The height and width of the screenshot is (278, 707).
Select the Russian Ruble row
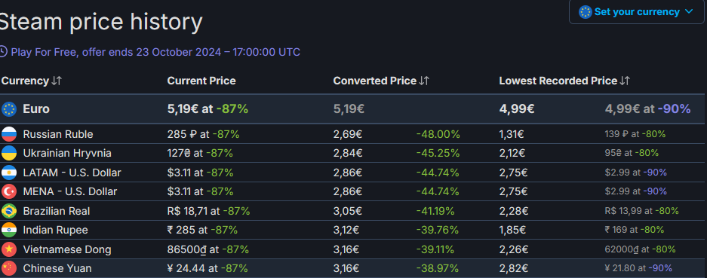coord(352,134)
